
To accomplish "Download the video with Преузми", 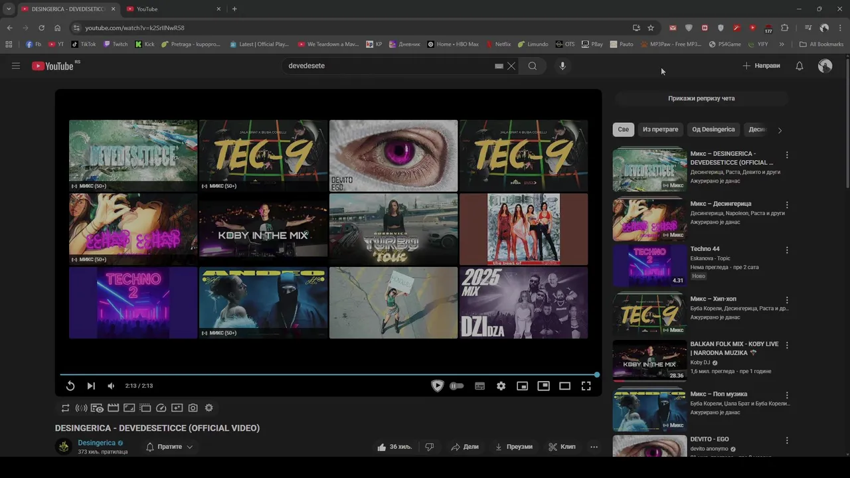I will pyautogui.click(x=514, y=447).
